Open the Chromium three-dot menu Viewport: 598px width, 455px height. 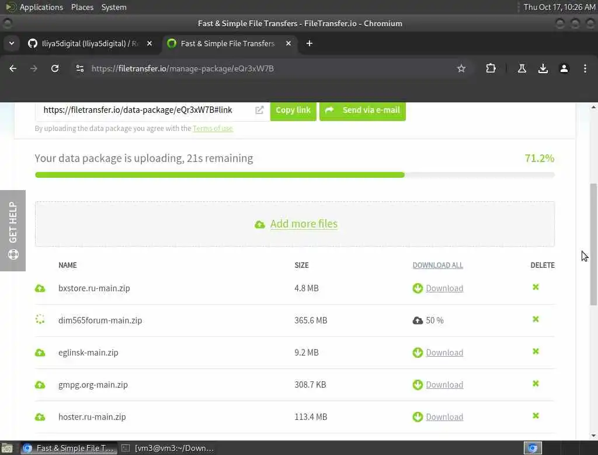(585, 68)
